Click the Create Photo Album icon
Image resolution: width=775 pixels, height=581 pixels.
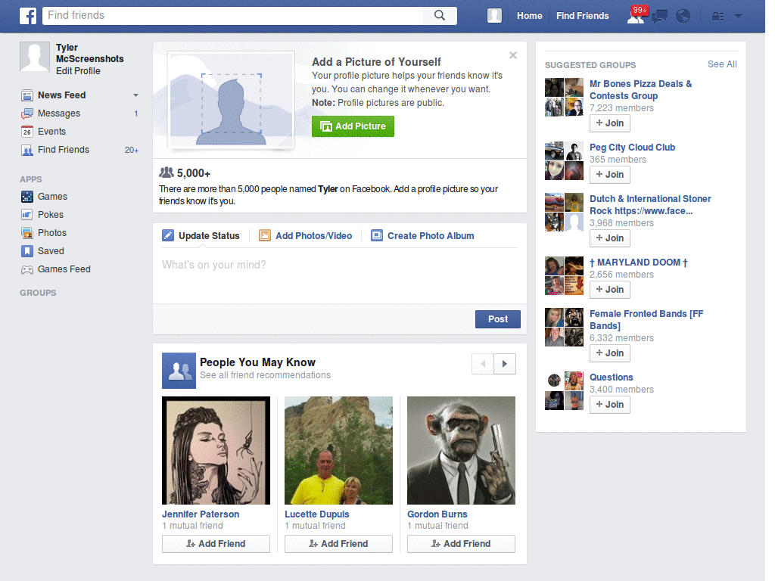coord(377,236)
